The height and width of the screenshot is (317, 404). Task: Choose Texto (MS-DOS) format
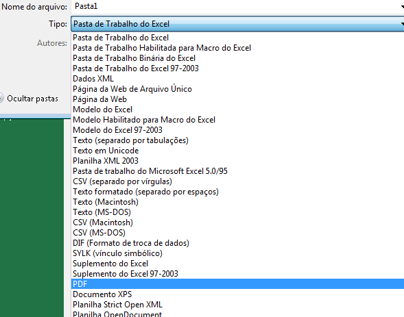click(x=237, y=212)
